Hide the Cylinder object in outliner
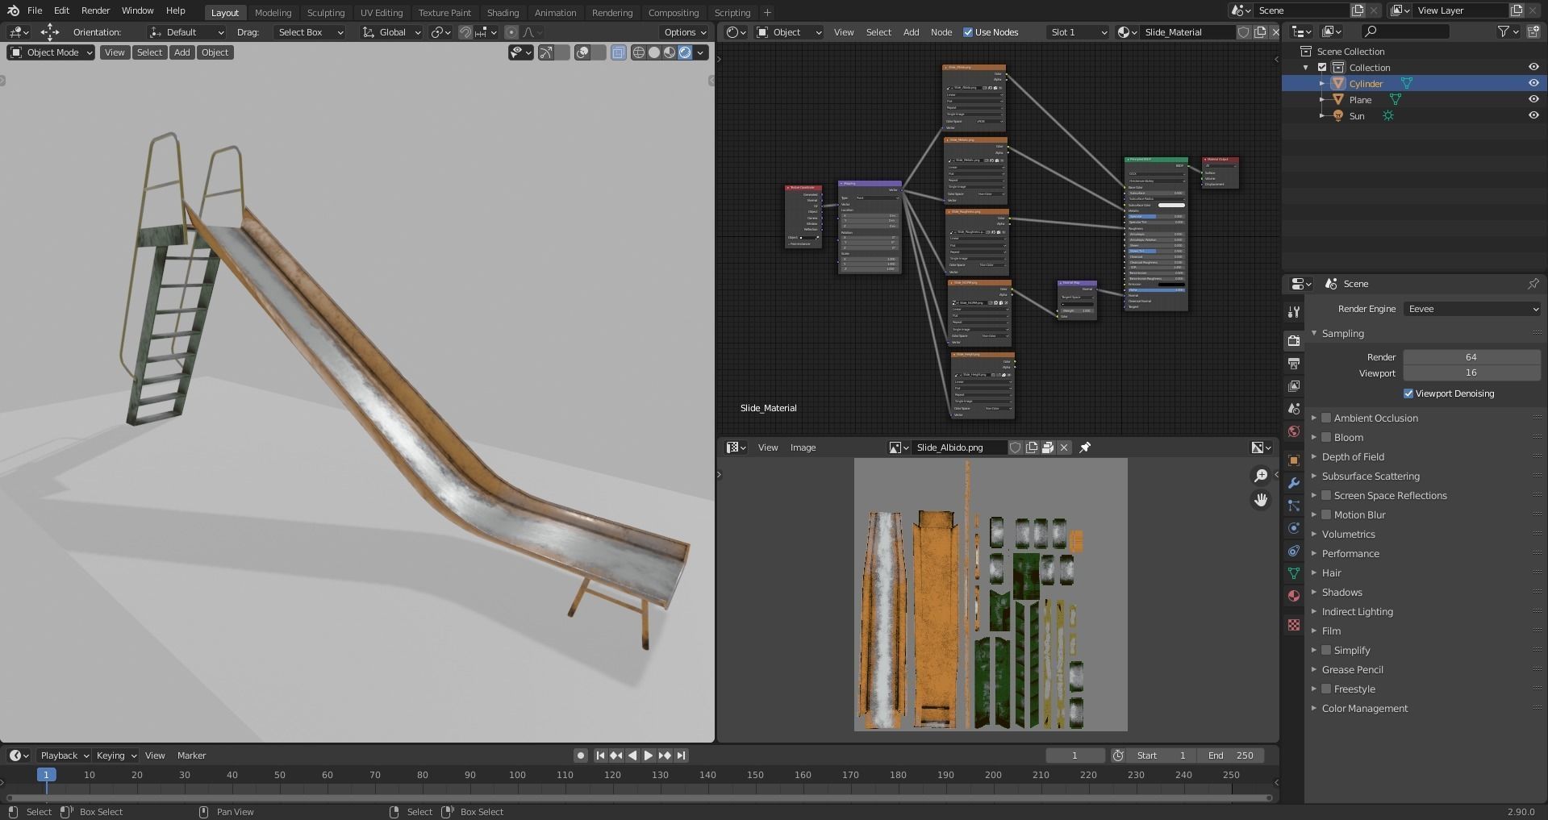The width and height of the screenshot is (1548, 820). coord(1533,83)
